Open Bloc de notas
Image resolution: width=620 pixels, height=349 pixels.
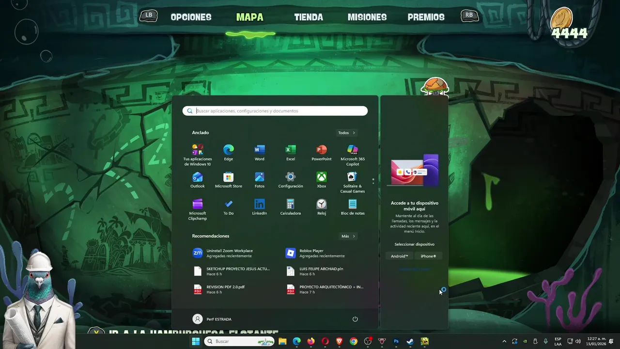(353, 207)
